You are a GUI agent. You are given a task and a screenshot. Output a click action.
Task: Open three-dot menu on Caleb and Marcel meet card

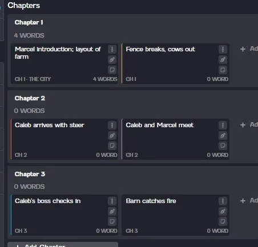click(223, 125)
